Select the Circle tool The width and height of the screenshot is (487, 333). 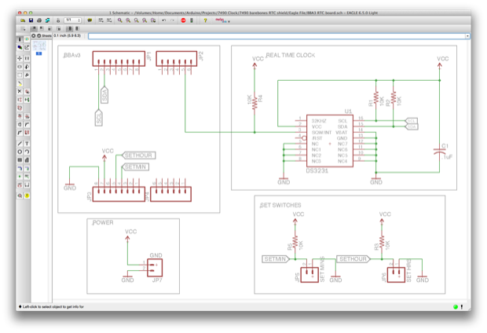point(20,152)
